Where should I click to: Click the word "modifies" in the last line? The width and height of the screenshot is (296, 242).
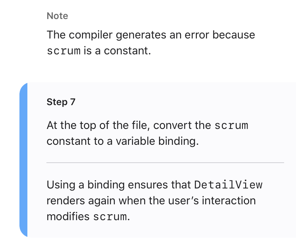point(68,217)
